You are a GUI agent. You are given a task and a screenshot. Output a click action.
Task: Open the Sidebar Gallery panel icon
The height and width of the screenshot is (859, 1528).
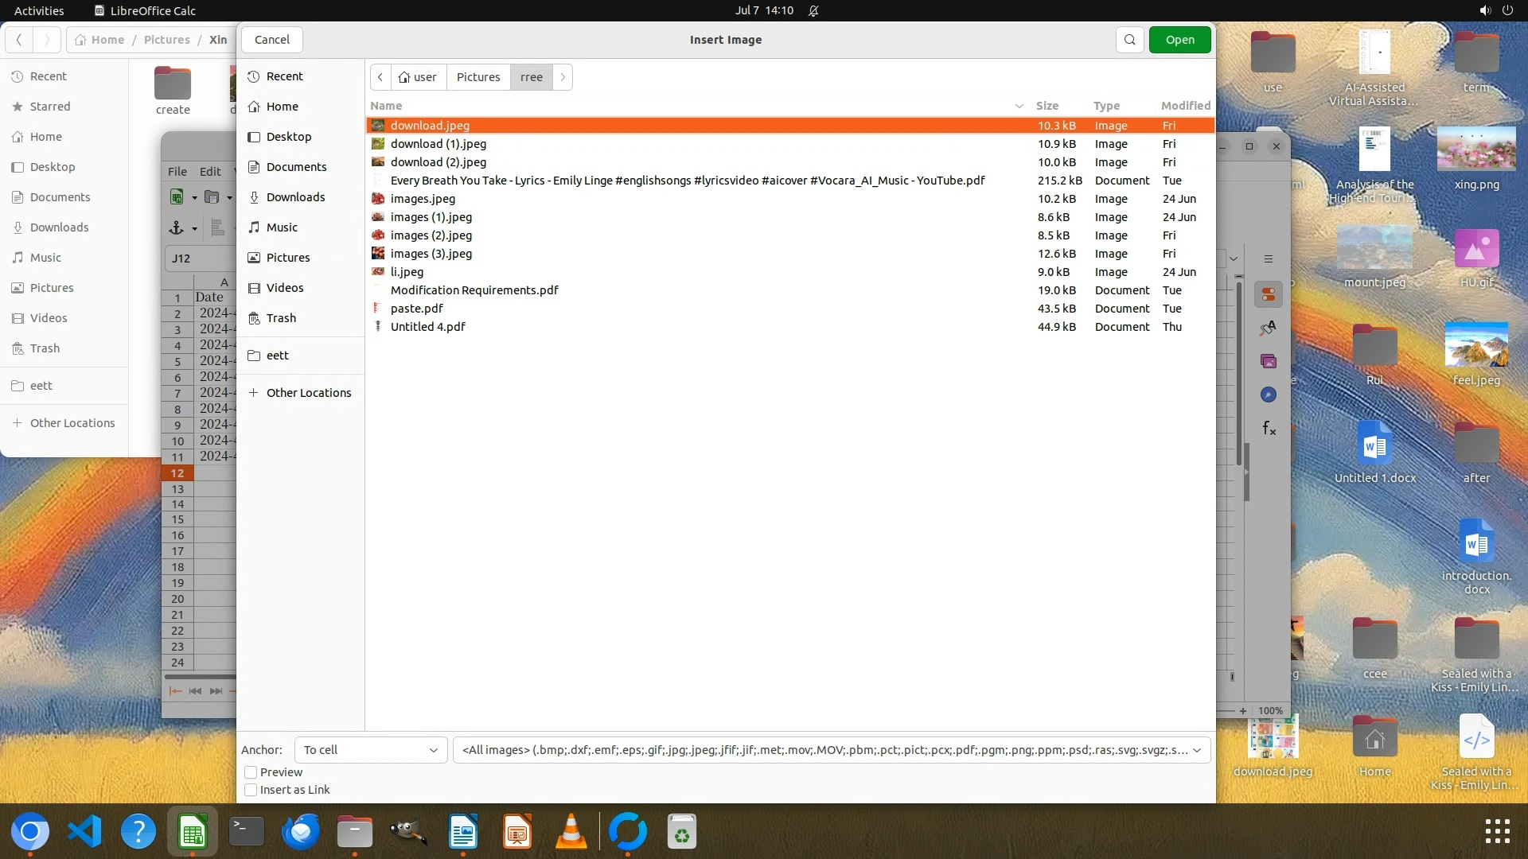point(1269,362)
